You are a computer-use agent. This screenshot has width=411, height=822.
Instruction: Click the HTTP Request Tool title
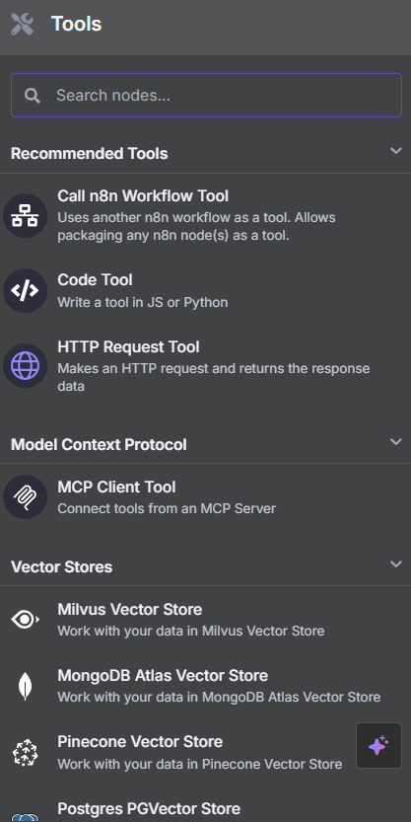click(128, 347)
